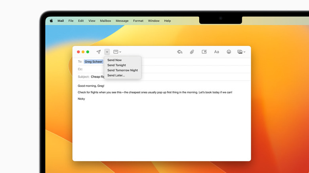Screen dimensions: 309x173
Task: Open the Apple logo menu
Action: point(51,21)
